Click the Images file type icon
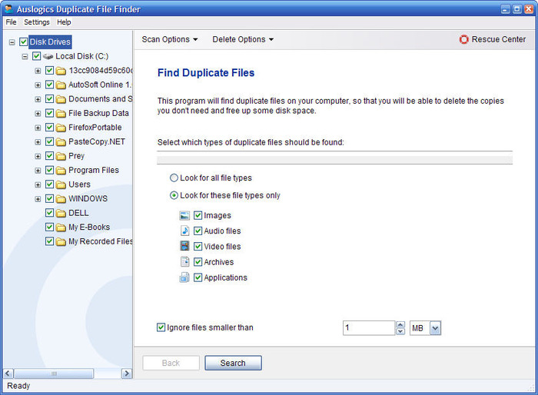 point(184,216)
